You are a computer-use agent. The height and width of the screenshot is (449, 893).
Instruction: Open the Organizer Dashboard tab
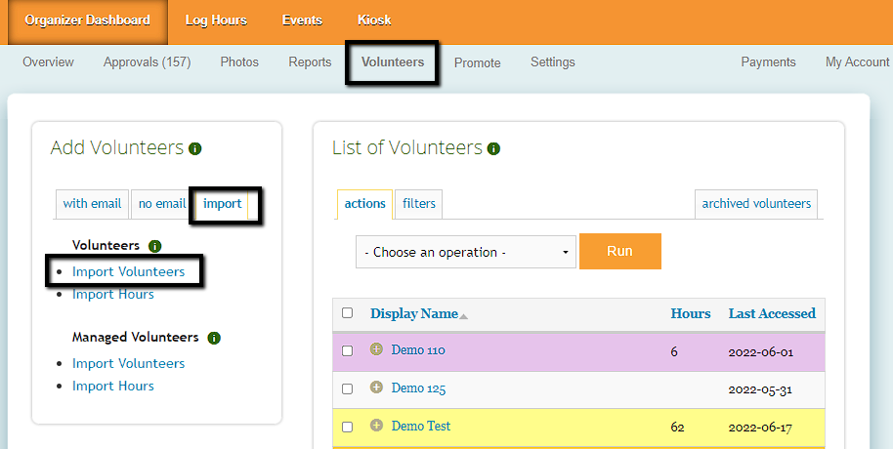click(x=87, y=20)
